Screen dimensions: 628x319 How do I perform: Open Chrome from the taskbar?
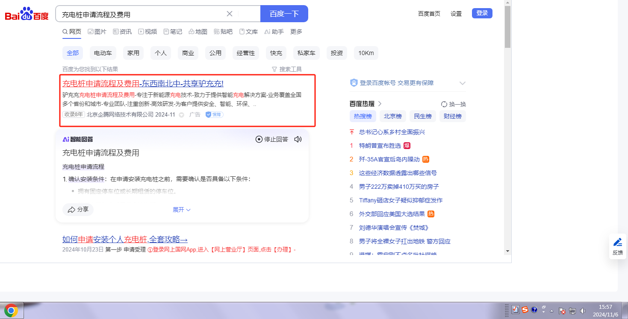click(12, 310)
